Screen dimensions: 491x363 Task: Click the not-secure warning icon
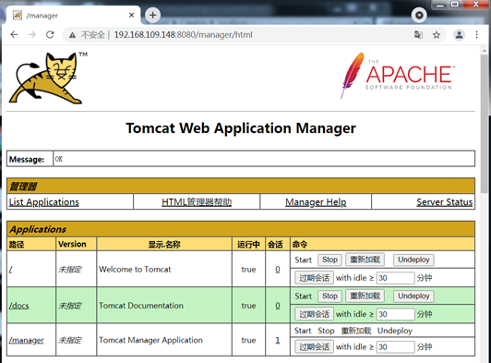tap(72, 35)
